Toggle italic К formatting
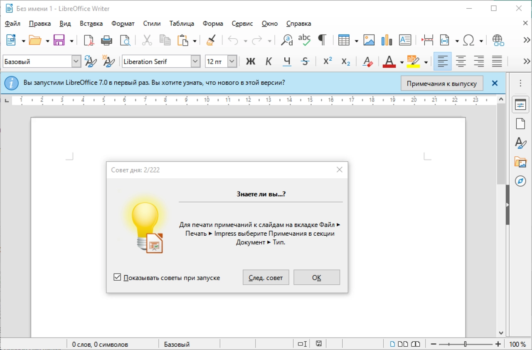532x350 pixels. 268,62
